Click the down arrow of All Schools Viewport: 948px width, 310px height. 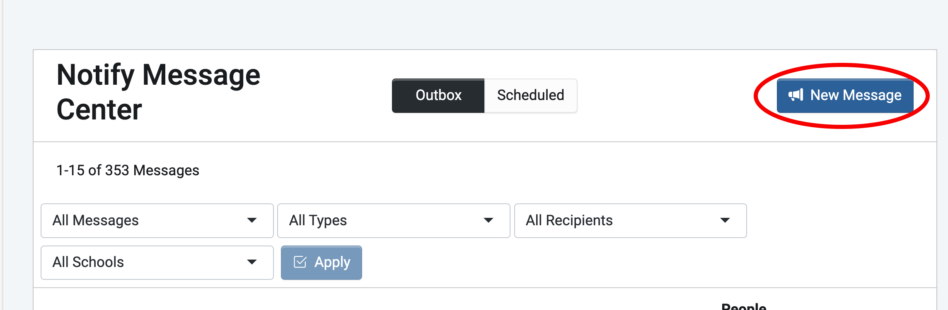coord(252,262)
